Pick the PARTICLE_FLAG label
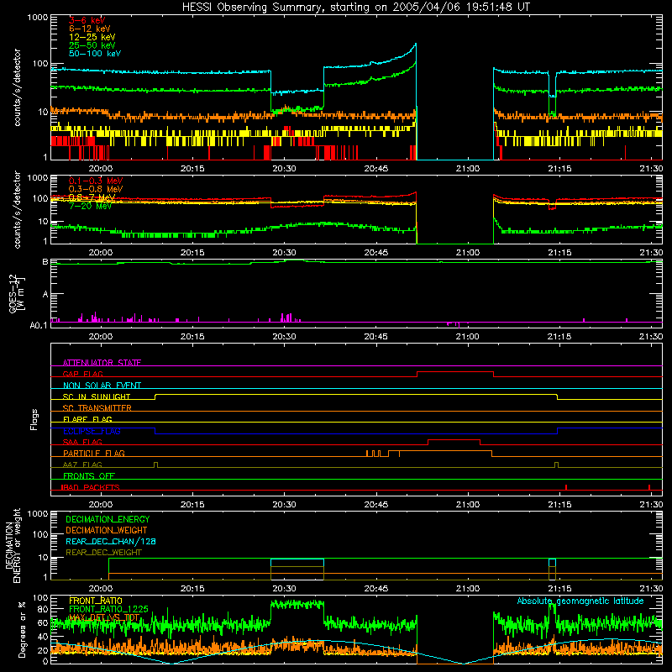The image size is (672, 672). pos(94,454)
